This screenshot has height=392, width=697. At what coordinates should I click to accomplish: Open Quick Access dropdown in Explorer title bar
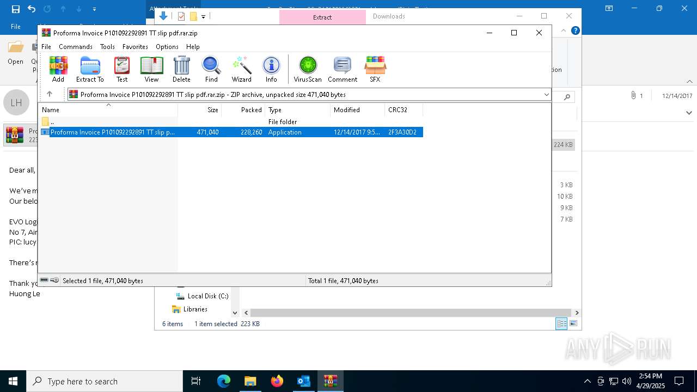[x=203, y=17]
